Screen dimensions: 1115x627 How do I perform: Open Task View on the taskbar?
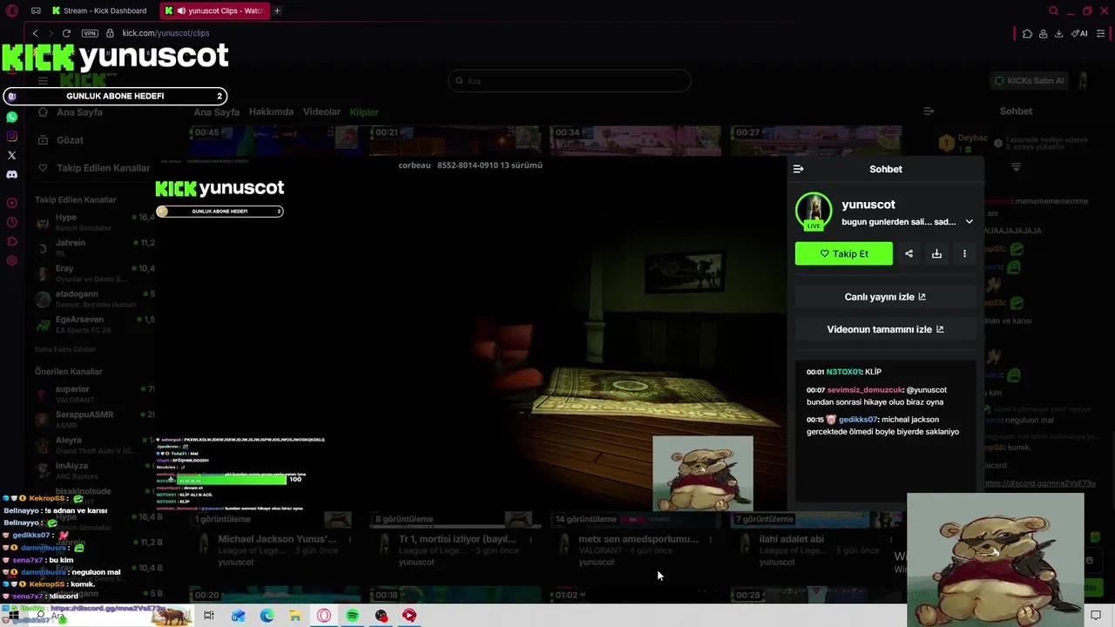click(209, 616)
